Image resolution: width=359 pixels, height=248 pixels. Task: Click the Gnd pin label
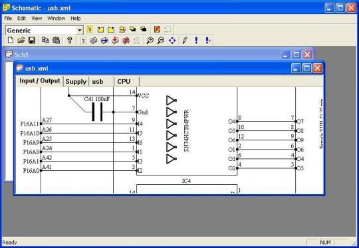coord(143,112)
